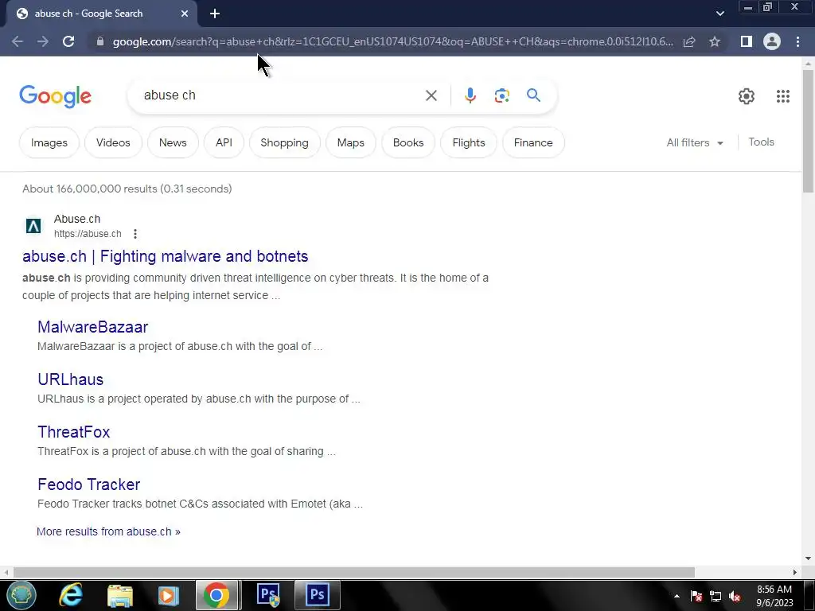Filter results by Videos
The width and height of the screenshot is (815, 611).
pos(113,143)
